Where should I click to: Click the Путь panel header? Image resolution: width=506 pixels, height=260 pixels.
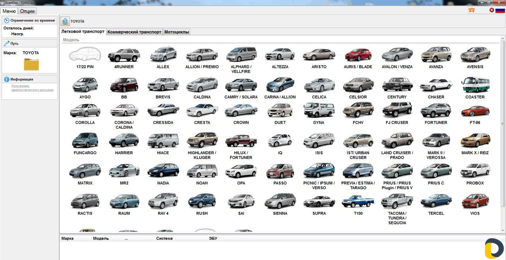[x=30, y=43]
